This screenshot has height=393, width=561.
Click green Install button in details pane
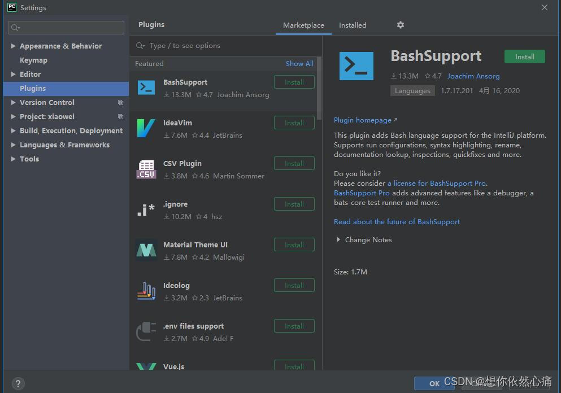pos(524,56)
